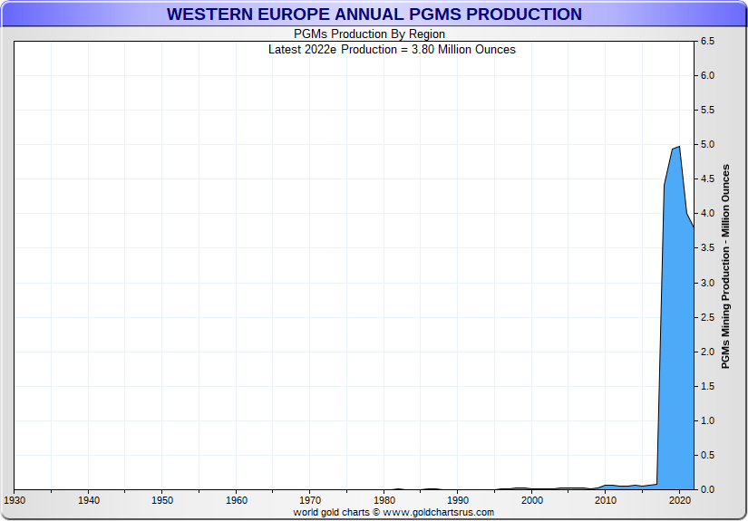Click the peak of the blue production spike
748x521 pixels.
pos(678,147)
